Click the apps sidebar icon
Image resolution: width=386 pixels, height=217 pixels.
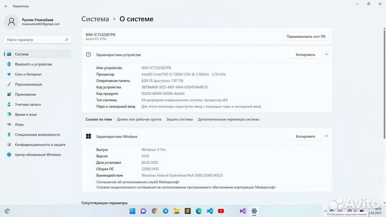tap(9, 94)
